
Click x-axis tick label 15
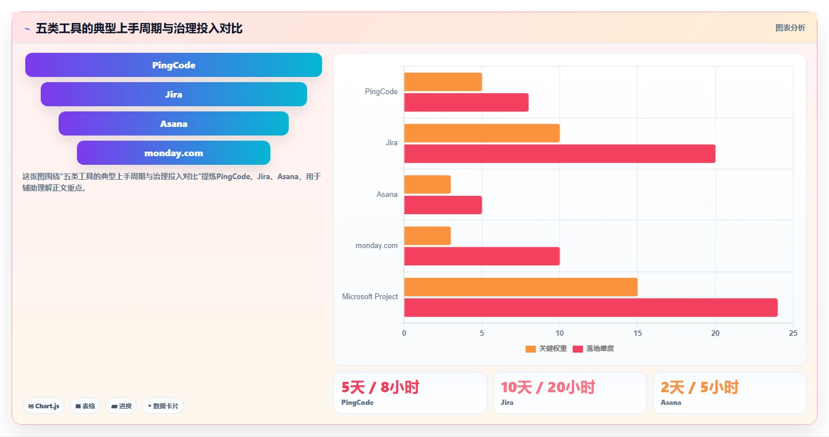pyautogui.click(x=637, y=333)
